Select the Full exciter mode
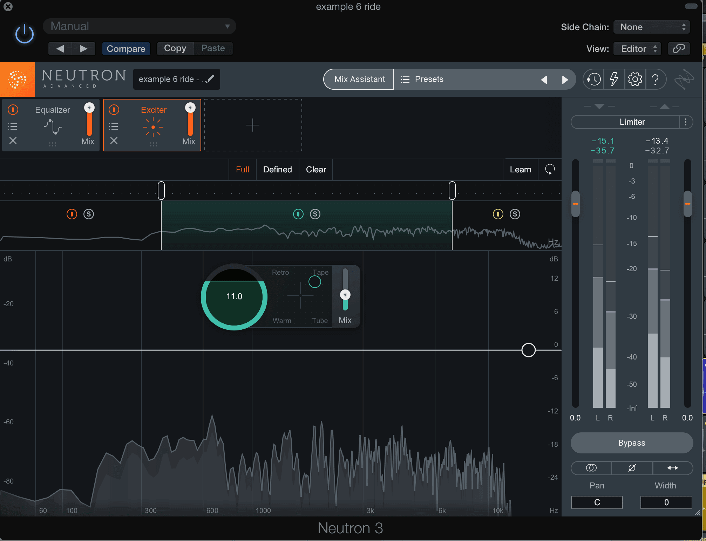Image resolution: width=706 pixels, height=541 pixels. pyautogui.click(x=242, y=170)
